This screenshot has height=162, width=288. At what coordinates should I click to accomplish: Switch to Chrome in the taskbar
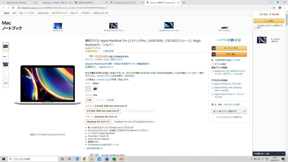pos(84,159)
